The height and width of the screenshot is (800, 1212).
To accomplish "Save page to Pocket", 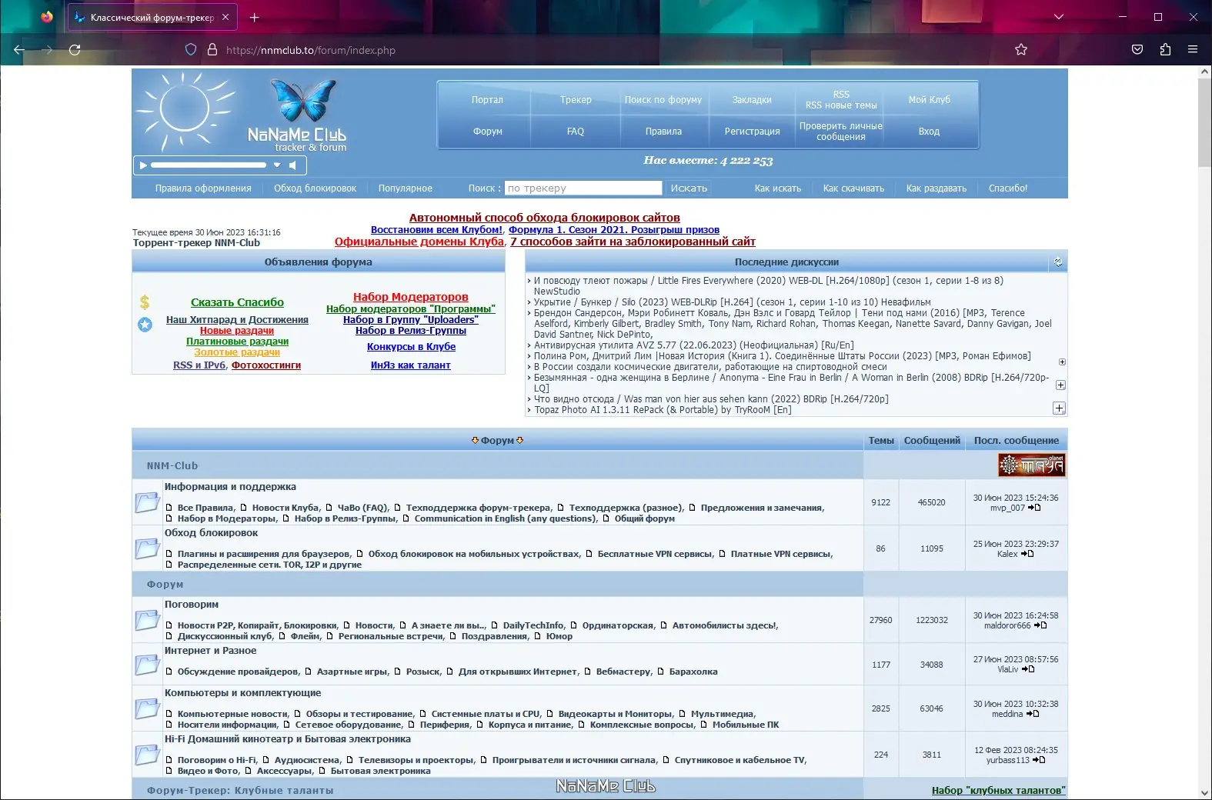I will tap(1137, 50).
